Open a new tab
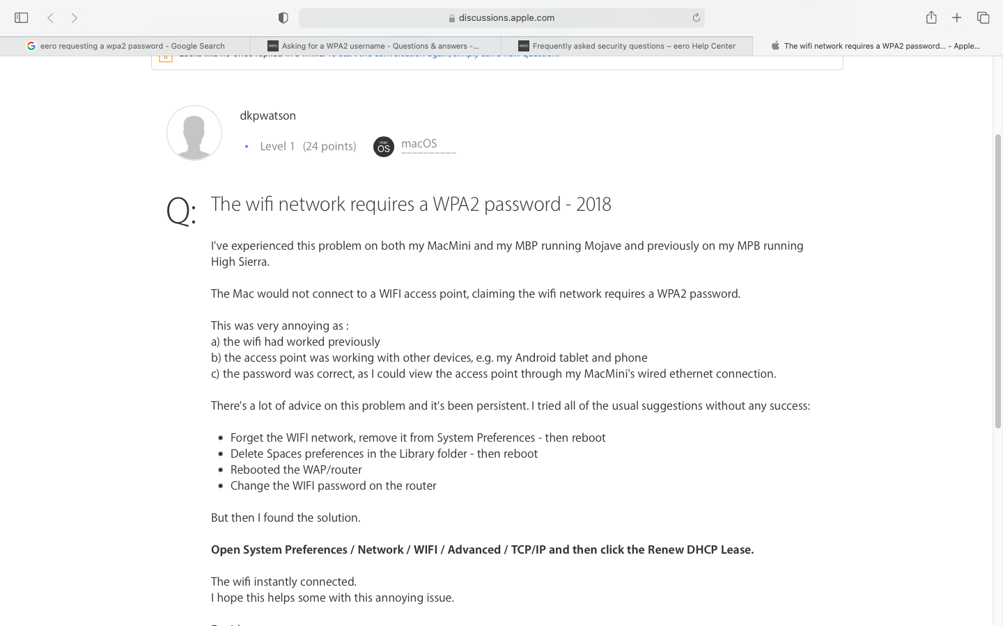This screenshot has height=626, width=1003. click(x=957, y=17)
